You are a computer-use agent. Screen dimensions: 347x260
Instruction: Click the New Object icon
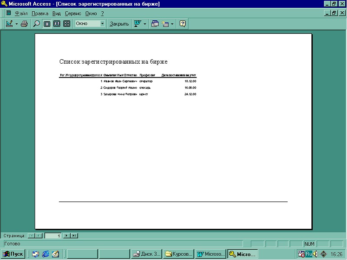165,24
